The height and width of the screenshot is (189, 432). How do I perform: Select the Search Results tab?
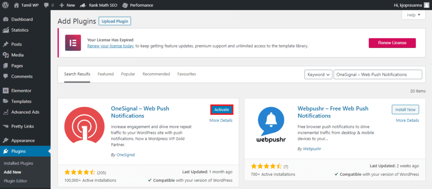pyautogui.click(x=77, y=74)
